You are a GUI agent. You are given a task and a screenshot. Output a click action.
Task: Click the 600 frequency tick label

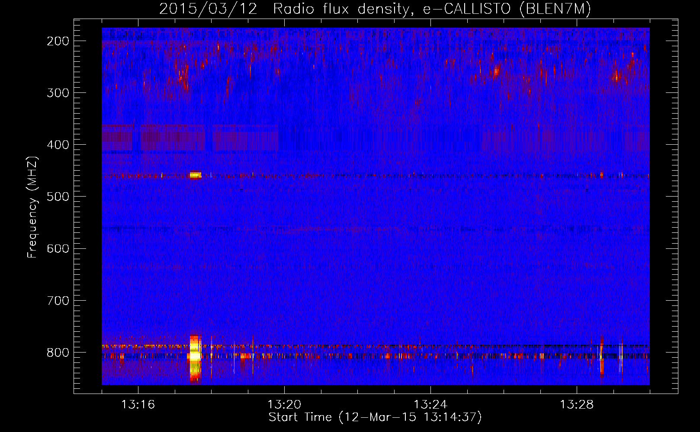pos(58,248)
